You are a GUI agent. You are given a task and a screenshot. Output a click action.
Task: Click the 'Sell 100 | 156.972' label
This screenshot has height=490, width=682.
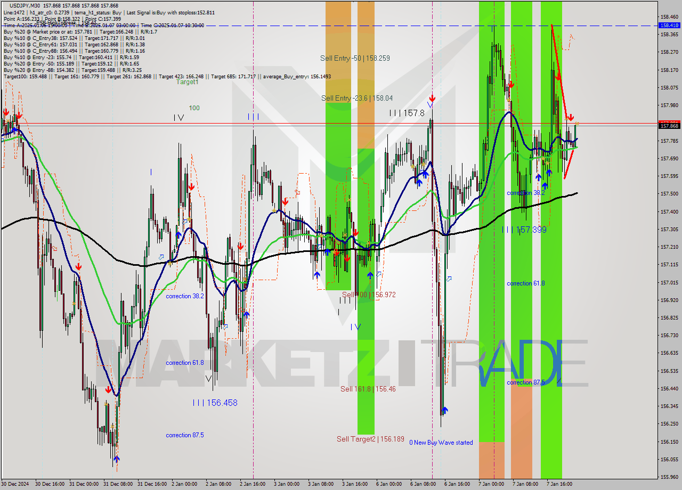click(369, 295)
